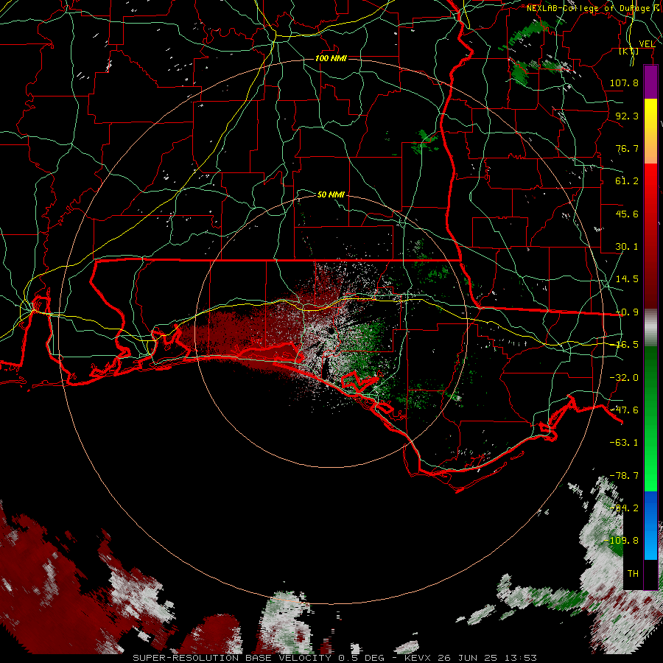Select the -63.1 velocity scale value
This screenshot has height=663, width=663.
[x=624, y=443]
